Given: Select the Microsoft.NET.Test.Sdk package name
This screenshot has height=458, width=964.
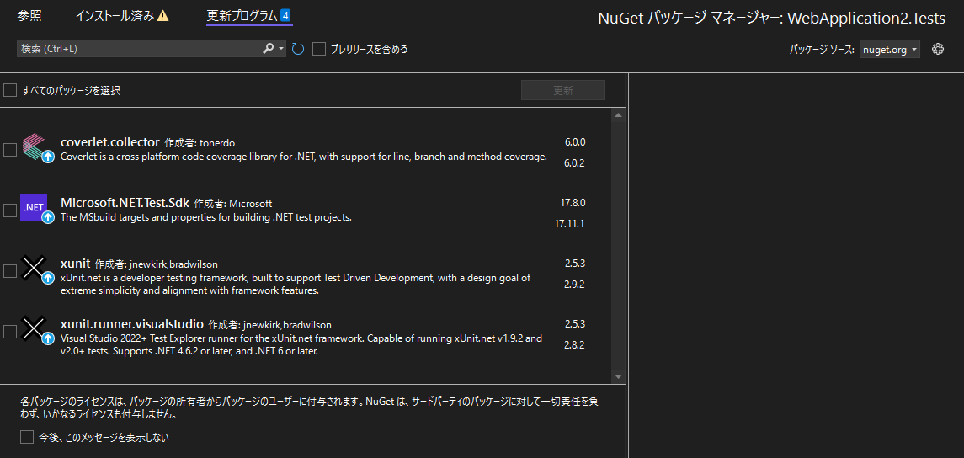Looking at the screenshot, I should click(125, 202).
